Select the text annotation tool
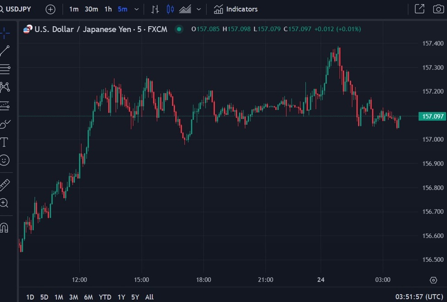The width and height of the screenshot is (447, 302). click(5, 142)
